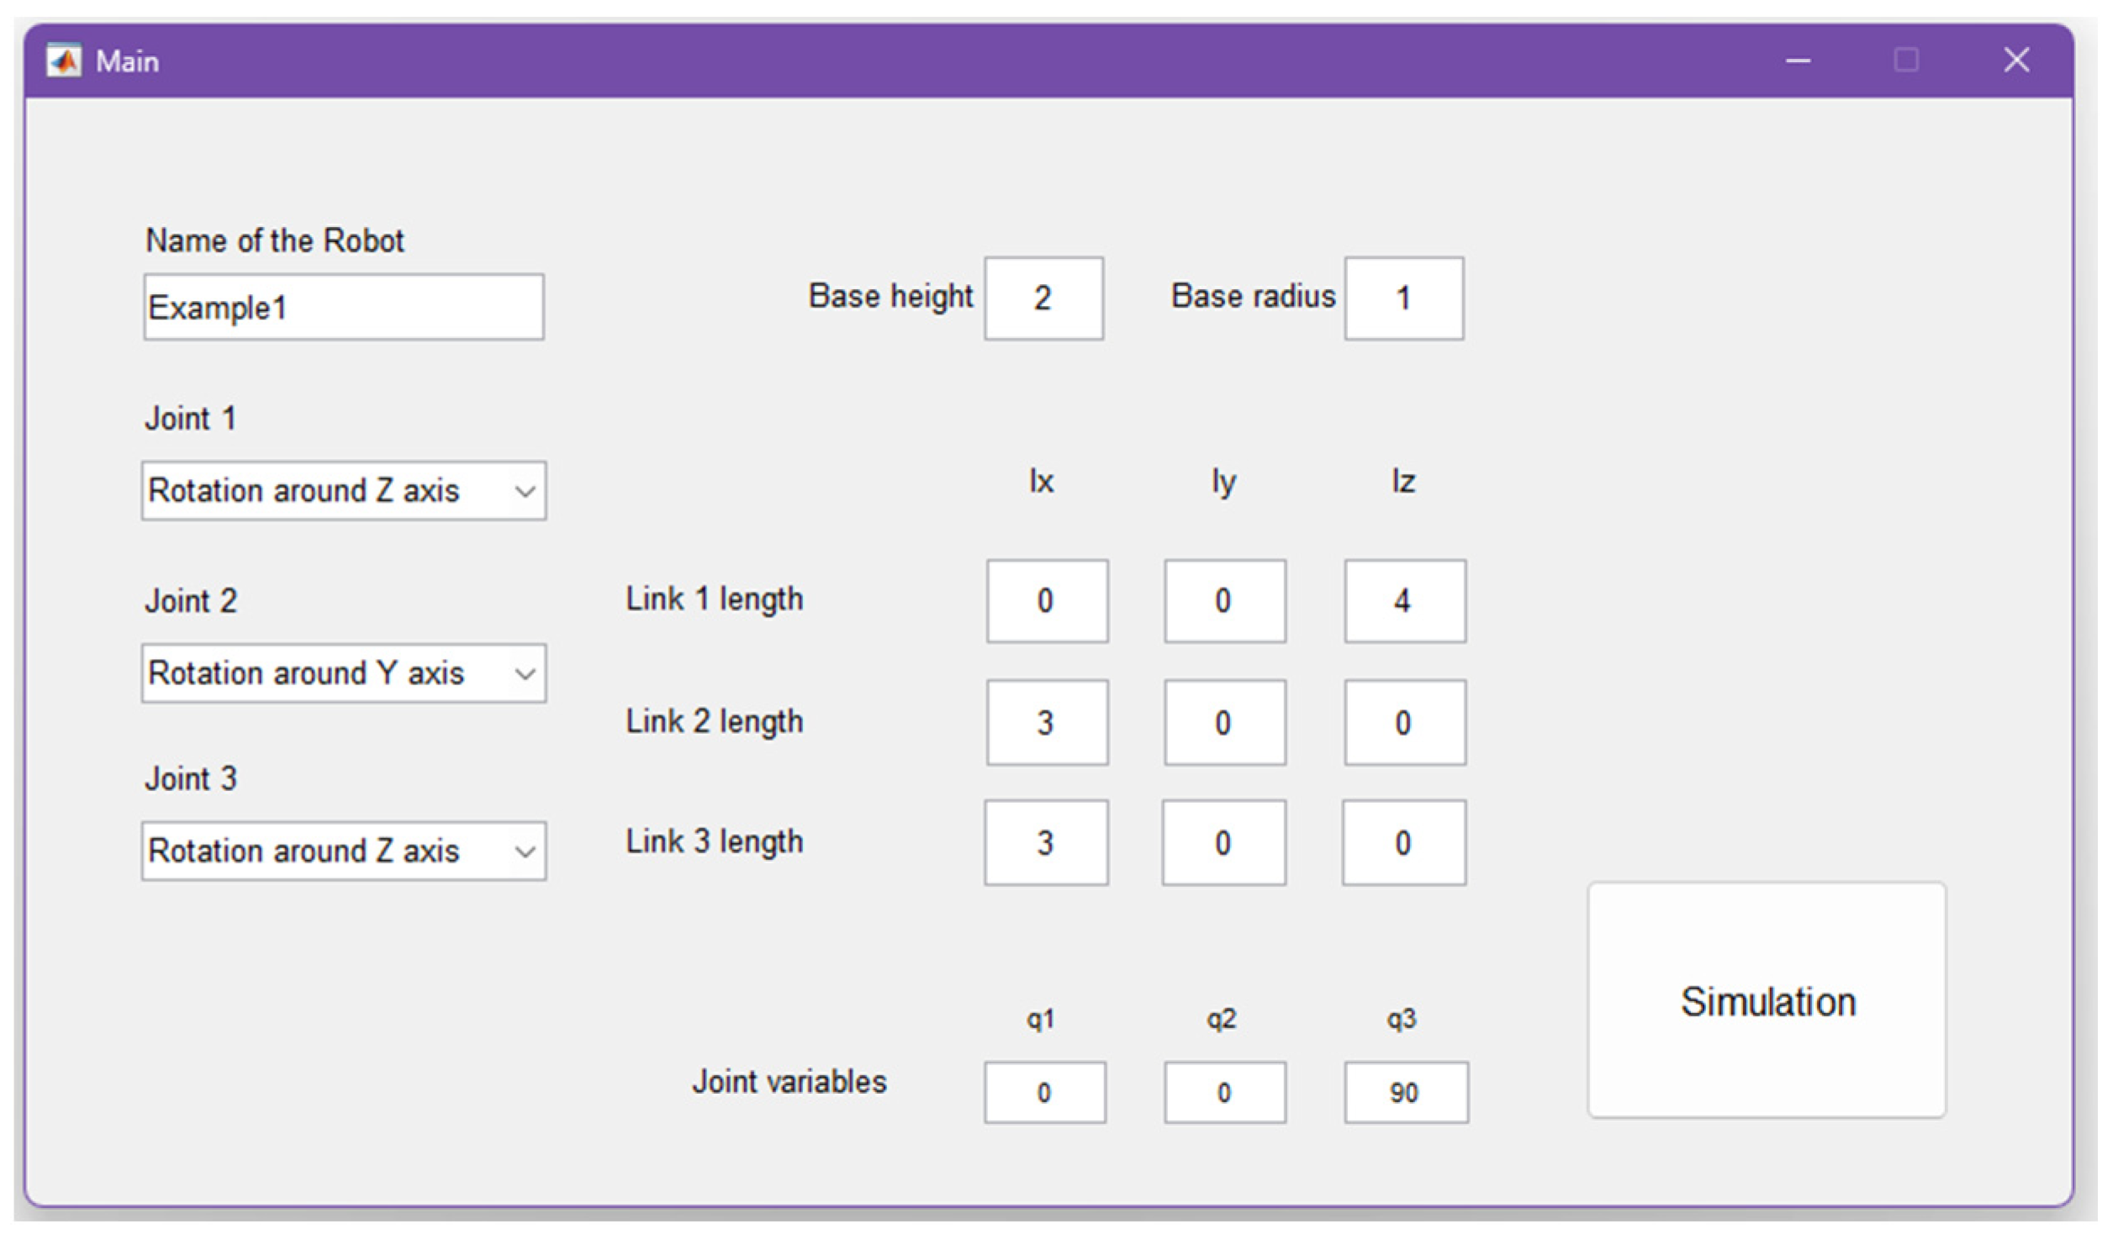Open the Joint 3 rotation dropdown

[343, 851]
